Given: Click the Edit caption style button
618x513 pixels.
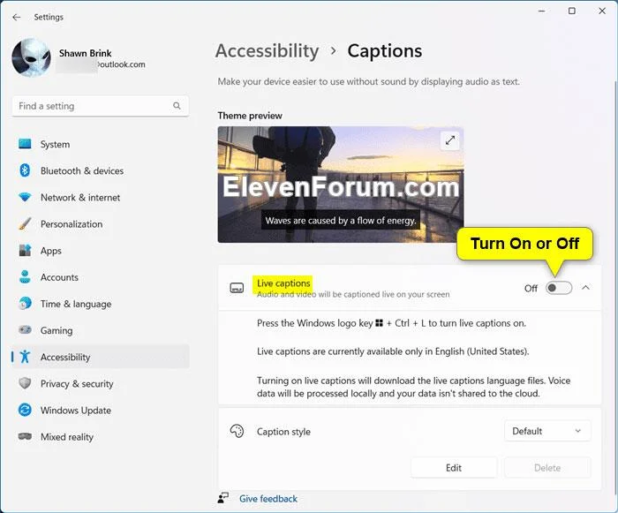Looking at the screenshot, I should click(x=453, y=468).
